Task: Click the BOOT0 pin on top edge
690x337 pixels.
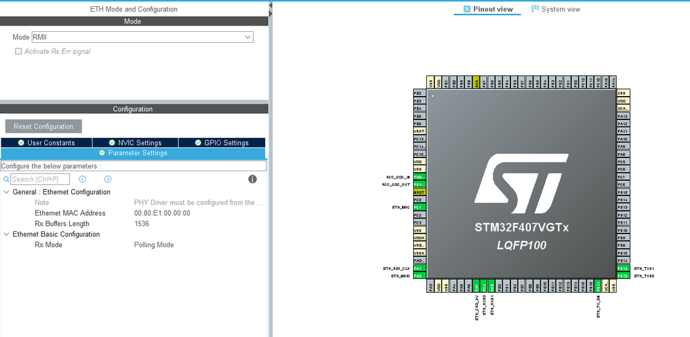Action: coord(476,81)
